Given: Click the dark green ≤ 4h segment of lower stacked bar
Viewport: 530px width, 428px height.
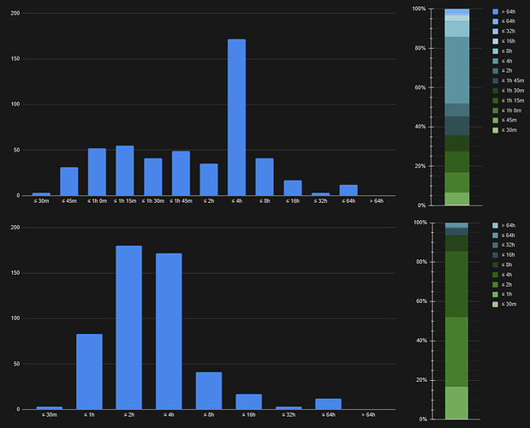Looking at the screenshot, I should click(456, 284).
